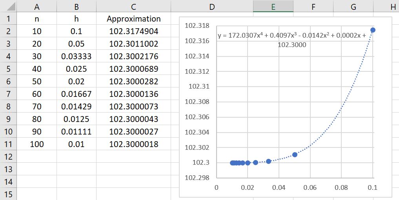Select cell with h value 0.0125
This screenshot has width=399, height=200.
pyautogui.click(x=76, y=119)
